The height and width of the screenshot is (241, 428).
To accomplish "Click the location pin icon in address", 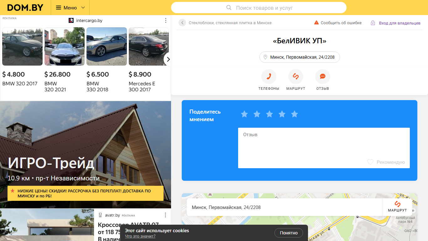I will point(265,57).
